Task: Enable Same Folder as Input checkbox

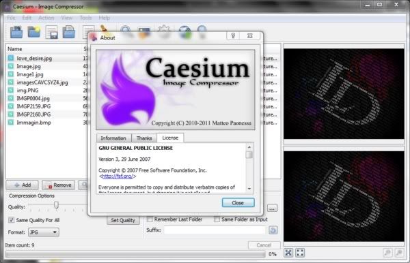Action: pos(217,219)
